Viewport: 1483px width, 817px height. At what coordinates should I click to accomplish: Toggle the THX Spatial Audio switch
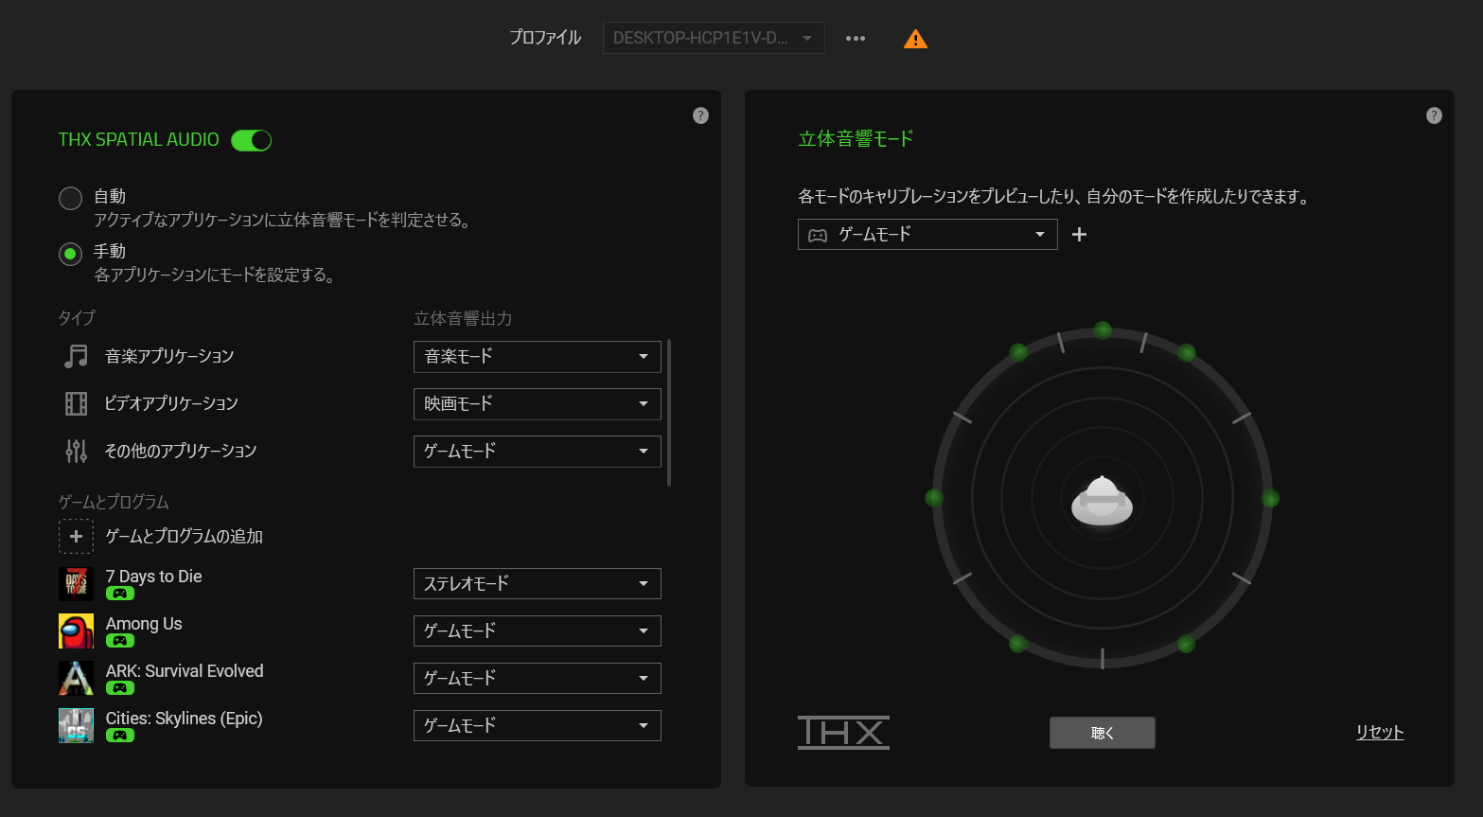tap(251, 140)
